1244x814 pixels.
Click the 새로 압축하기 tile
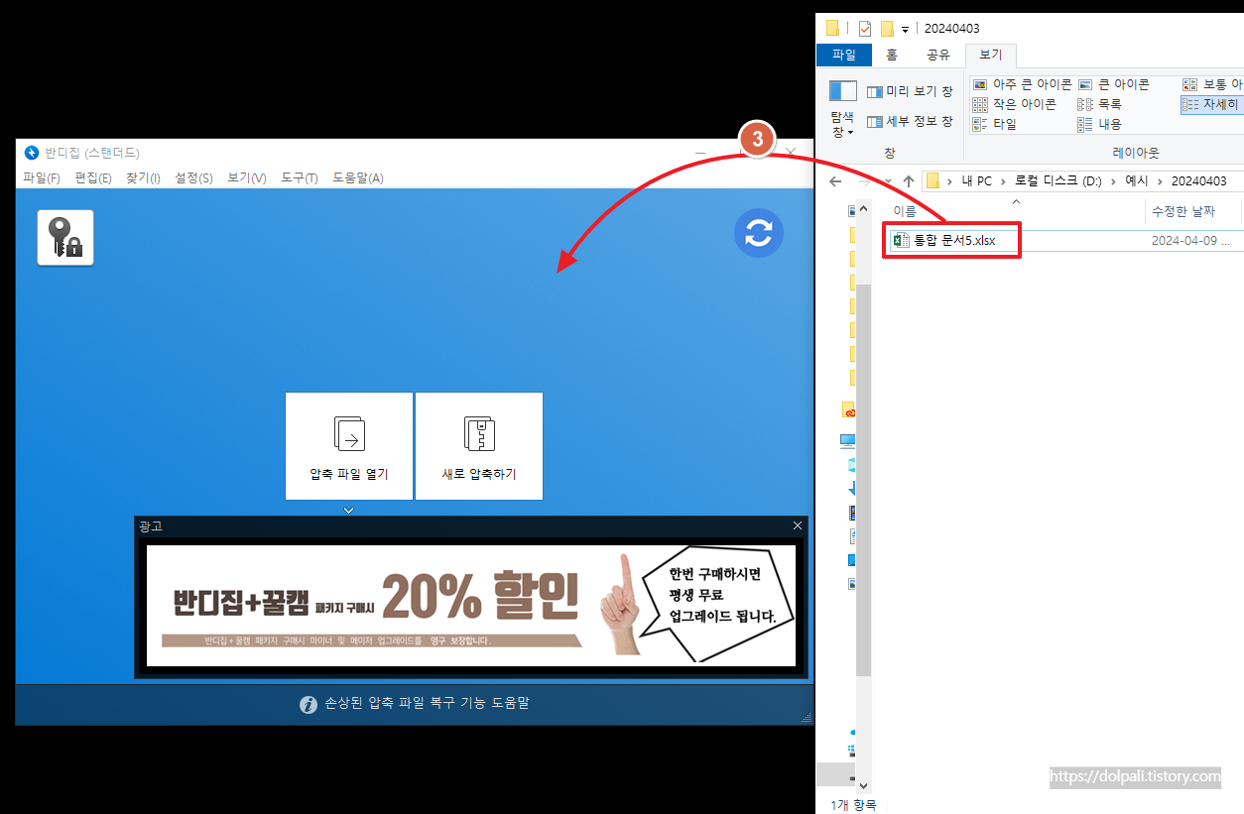(x=479, y=446)
